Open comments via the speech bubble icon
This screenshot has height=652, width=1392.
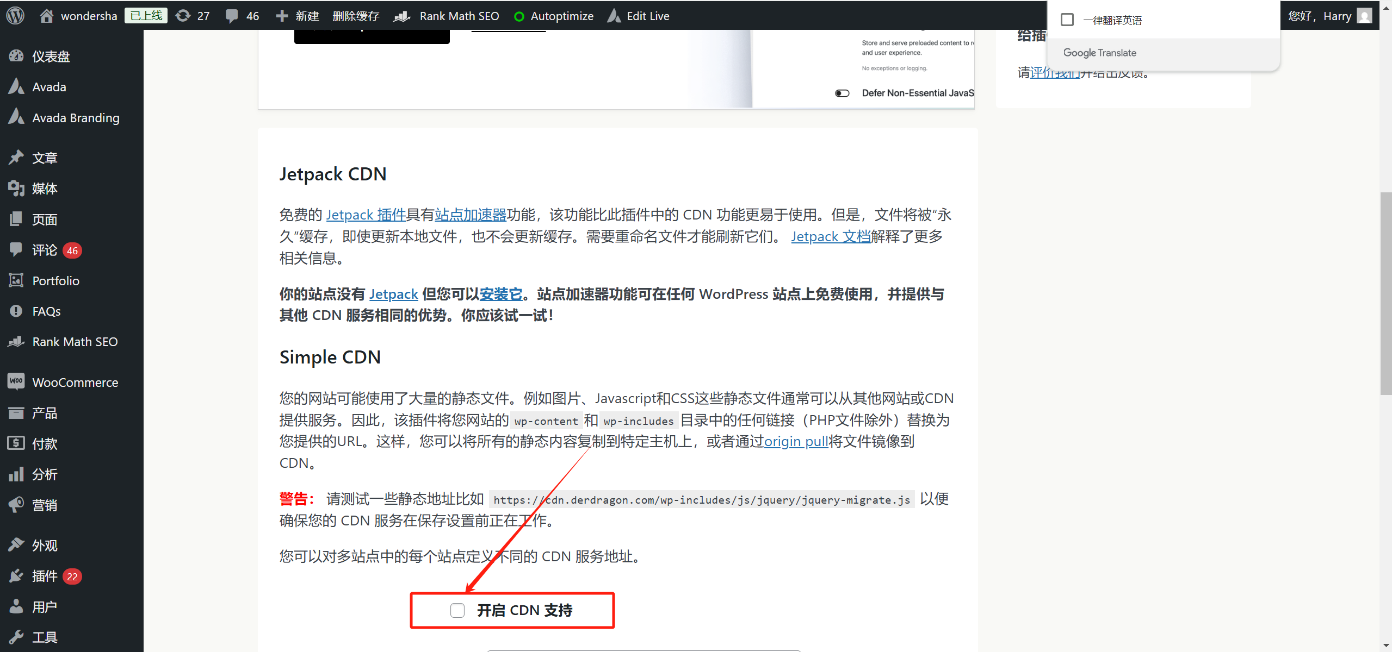click(231, 15)
